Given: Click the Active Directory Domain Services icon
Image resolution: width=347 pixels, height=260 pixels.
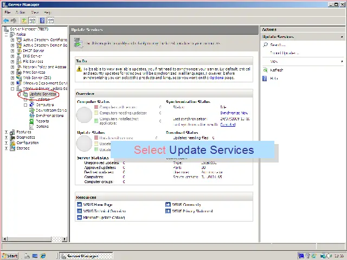Looking at the screenshot, I should [x=20, y=45].
